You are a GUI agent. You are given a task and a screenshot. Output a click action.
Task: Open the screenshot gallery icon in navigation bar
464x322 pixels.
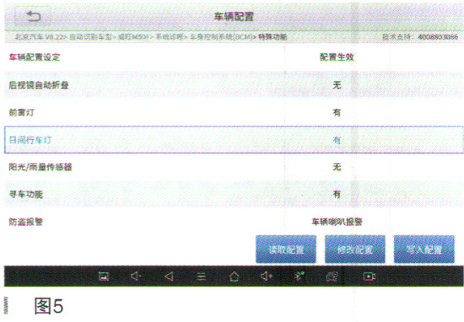point(104,276)
